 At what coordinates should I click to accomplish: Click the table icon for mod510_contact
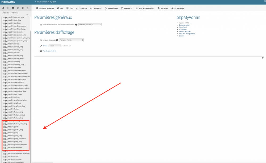pyautogui.click(x=6, y=44)
